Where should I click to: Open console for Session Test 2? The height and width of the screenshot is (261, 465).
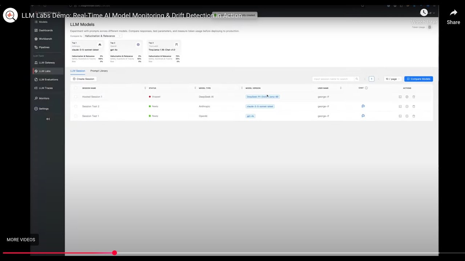pos(400,107)
